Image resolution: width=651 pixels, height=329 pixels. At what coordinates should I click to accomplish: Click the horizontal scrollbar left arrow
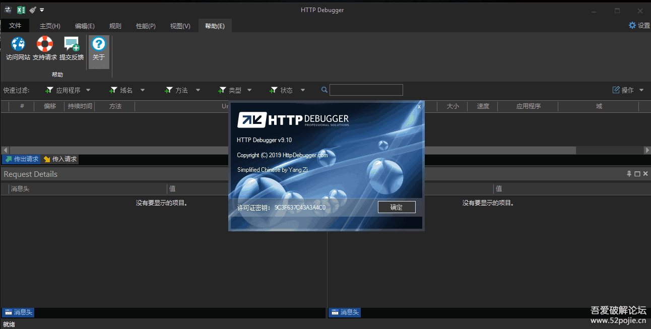click(6, 150)
